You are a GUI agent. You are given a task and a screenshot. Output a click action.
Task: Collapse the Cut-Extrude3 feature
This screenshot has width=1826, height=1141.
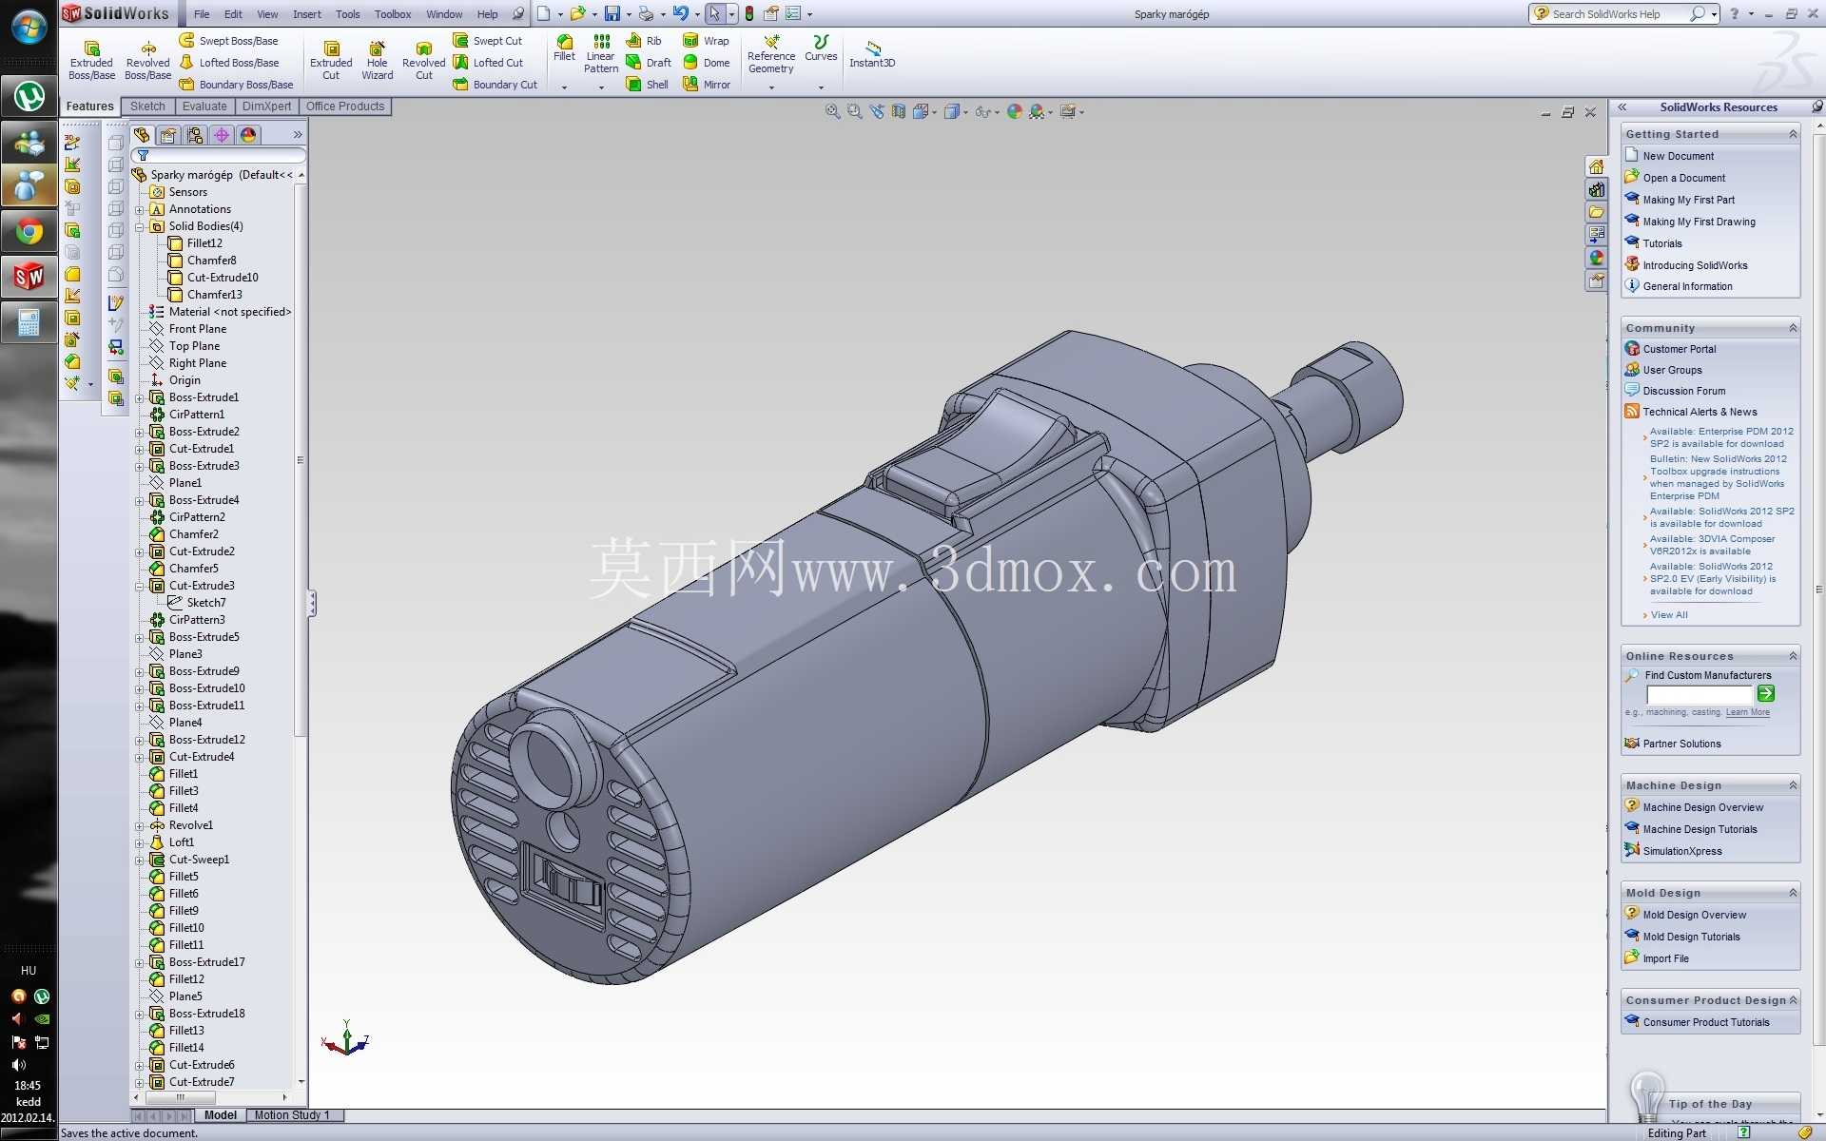click(140, 586)
